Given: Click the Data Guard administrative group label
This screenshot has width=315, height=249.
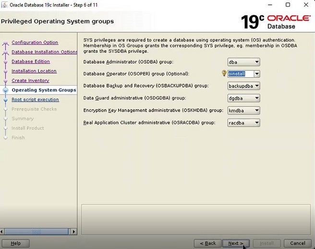Looking at the screenshot, I should pos(134,98).
